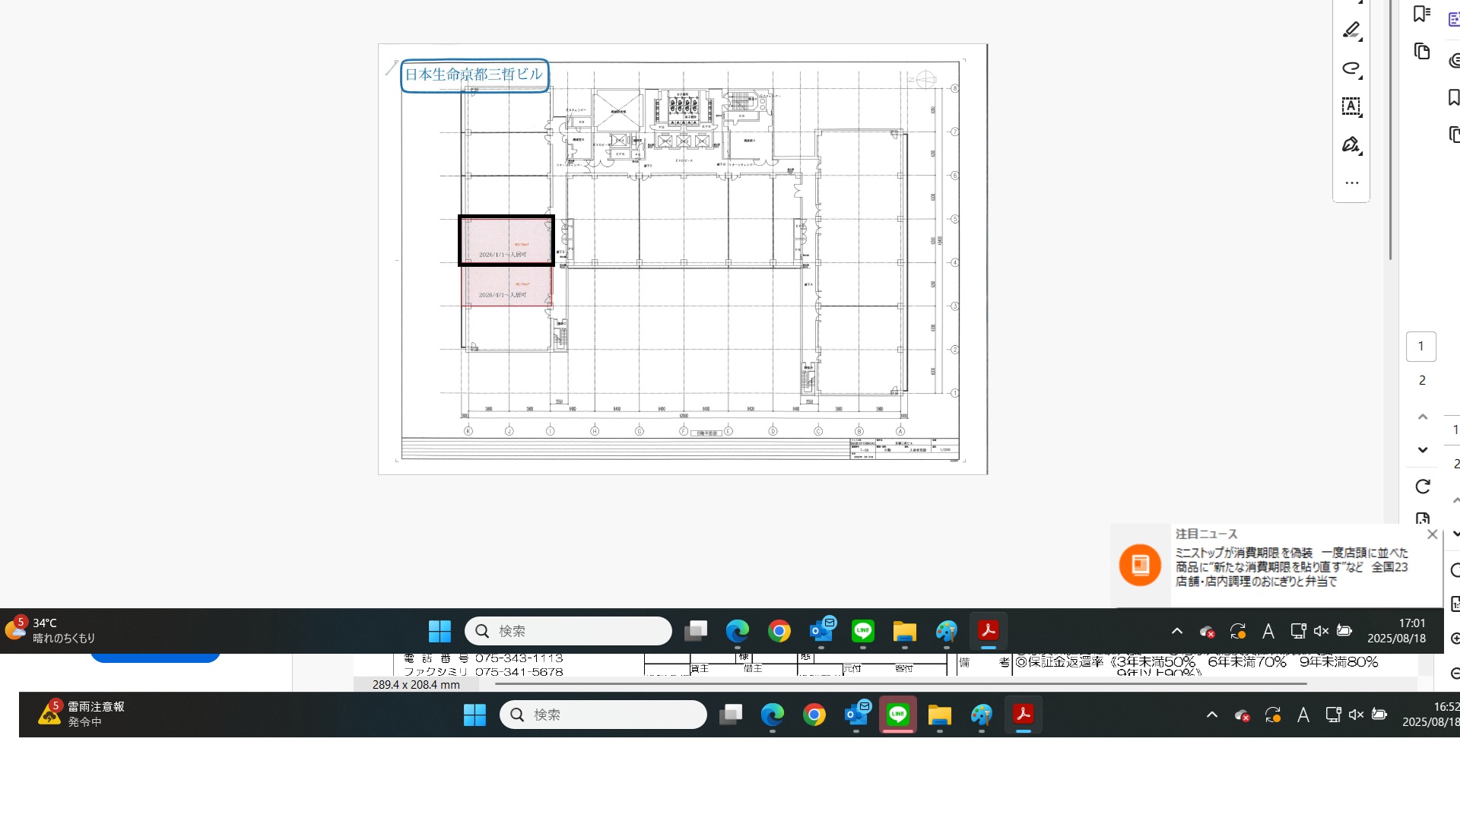The height and width of the screenshot is (821, 1460).
Task: Toggle the IME 'A' indicator on the 17:01 taskbar
Action: 1268,631
